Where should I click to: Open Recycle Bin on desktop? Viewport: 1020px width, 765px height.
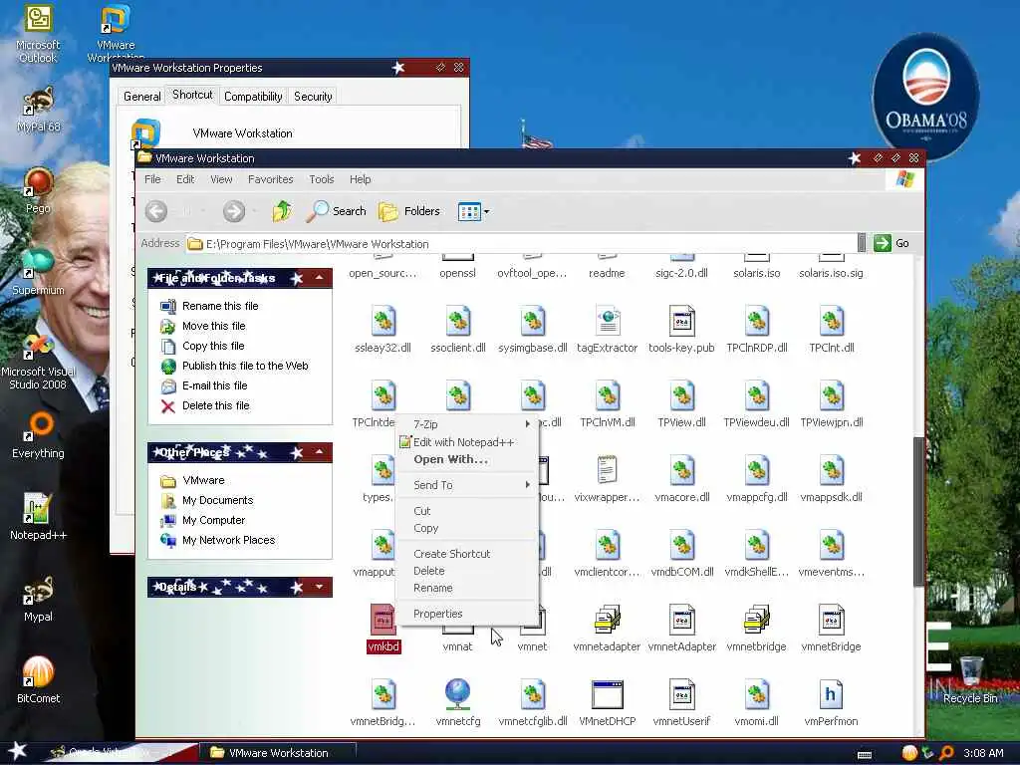(x=970, y=679)
